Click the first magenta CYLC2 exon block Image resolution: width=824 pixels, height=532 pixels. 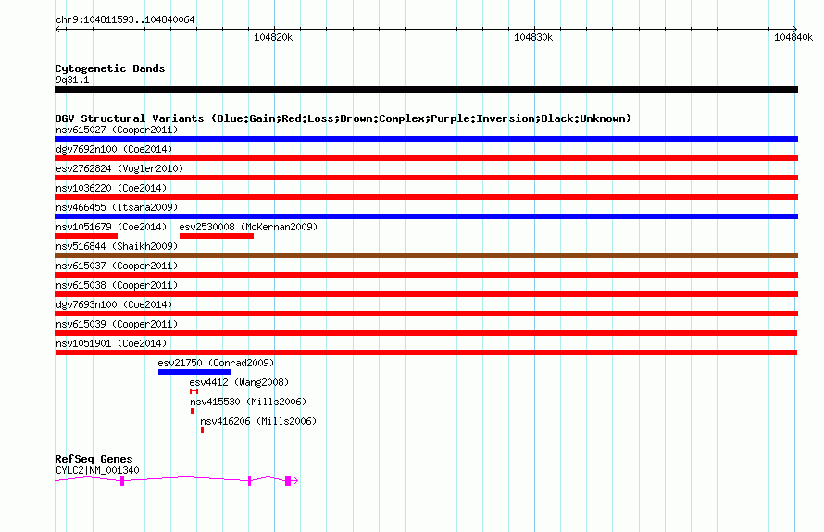point(122,481)
